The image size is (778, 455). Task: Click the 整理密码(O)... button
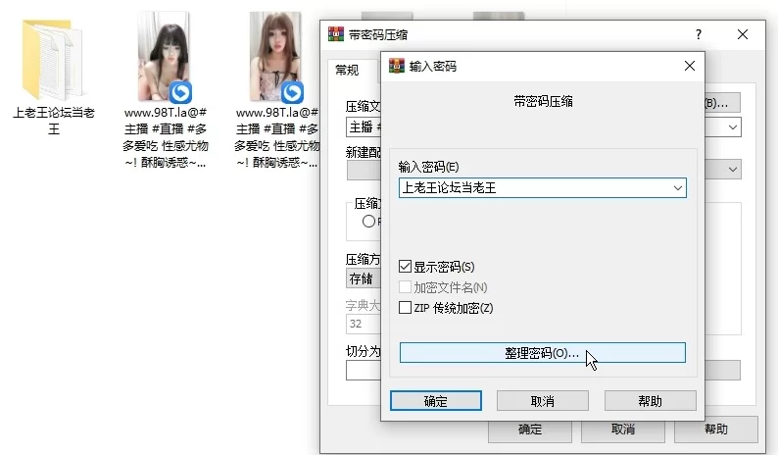tap(542, 353)
